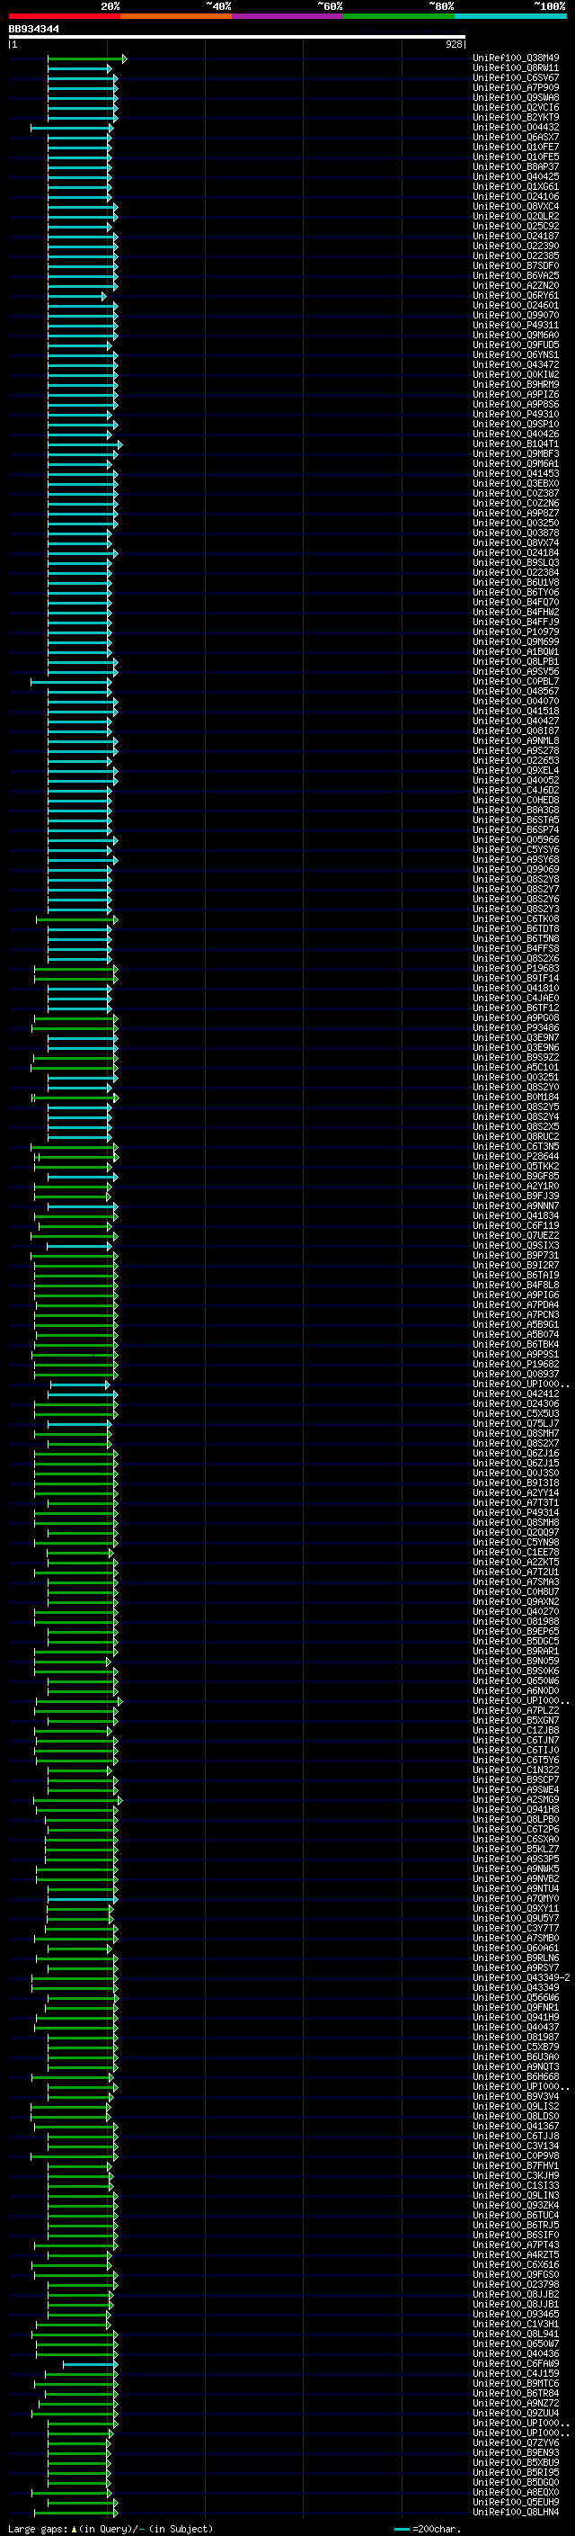The image size is (575, 2536).
Task: Select the UniRef100_C1EE78 label
Action: click(516, 1552)
